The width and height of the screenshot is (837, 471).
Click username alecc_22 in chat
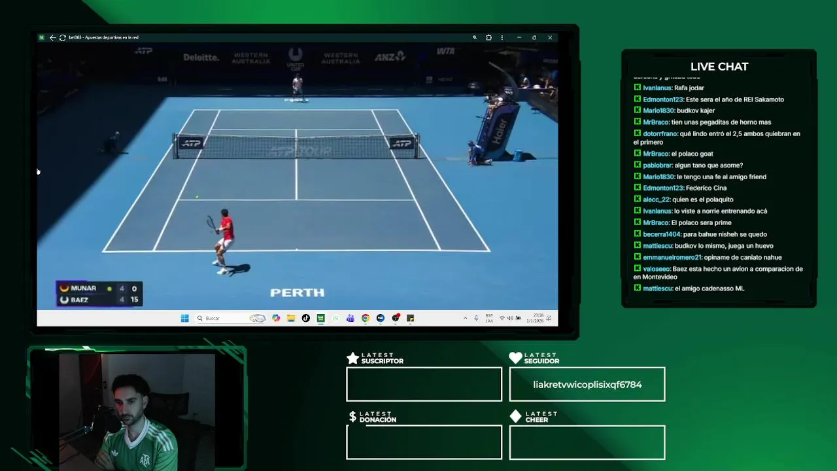(x=657, y=200)
